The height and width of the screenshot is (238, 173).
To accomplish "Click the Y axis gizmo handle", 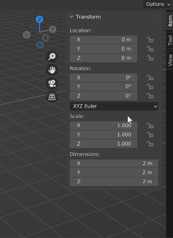I will [53, 30].
